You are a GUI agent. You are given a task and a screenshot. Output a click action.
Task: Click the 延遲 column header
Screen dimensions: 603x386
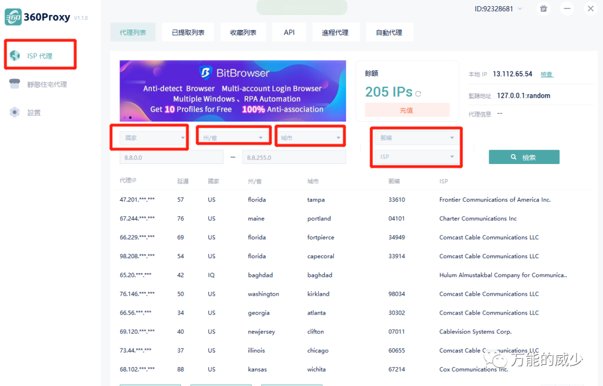pos(183,181)
